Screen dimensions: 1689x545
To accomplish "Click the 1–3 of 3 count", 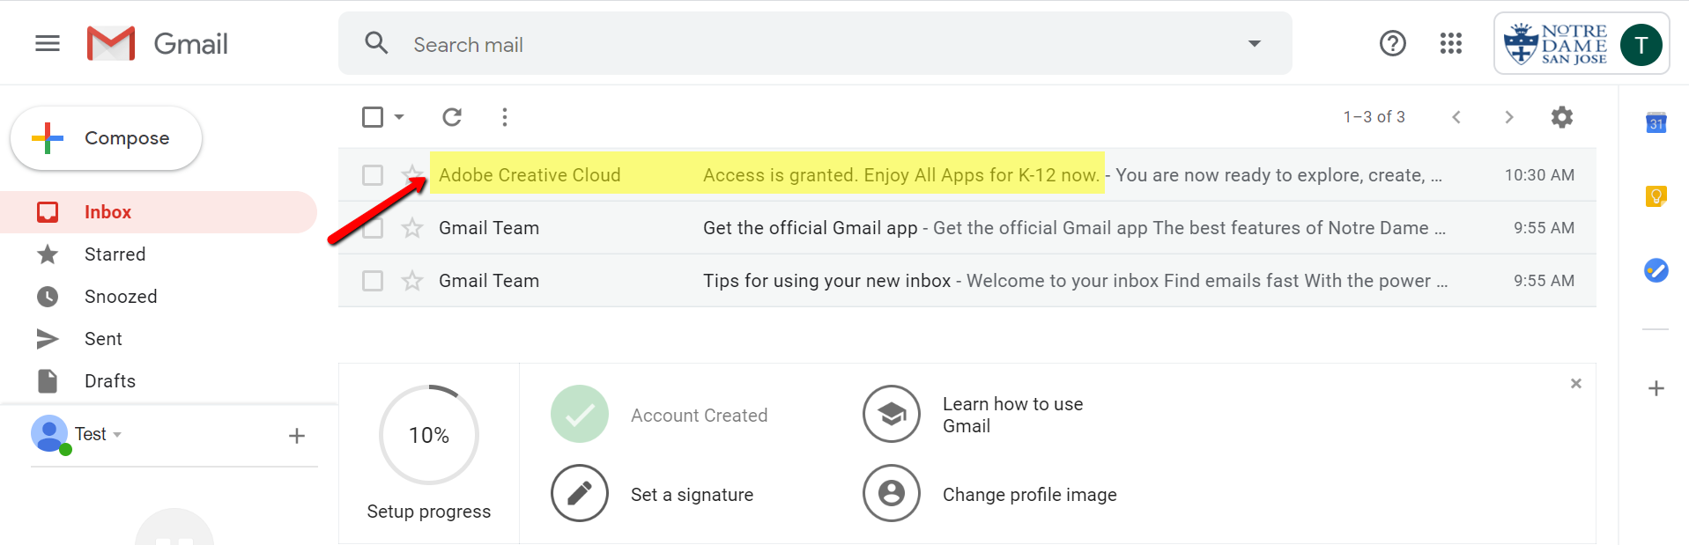I will tap(1374, 117).
